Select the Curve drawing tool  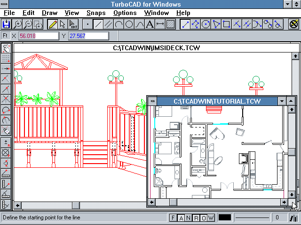(140, 24)
